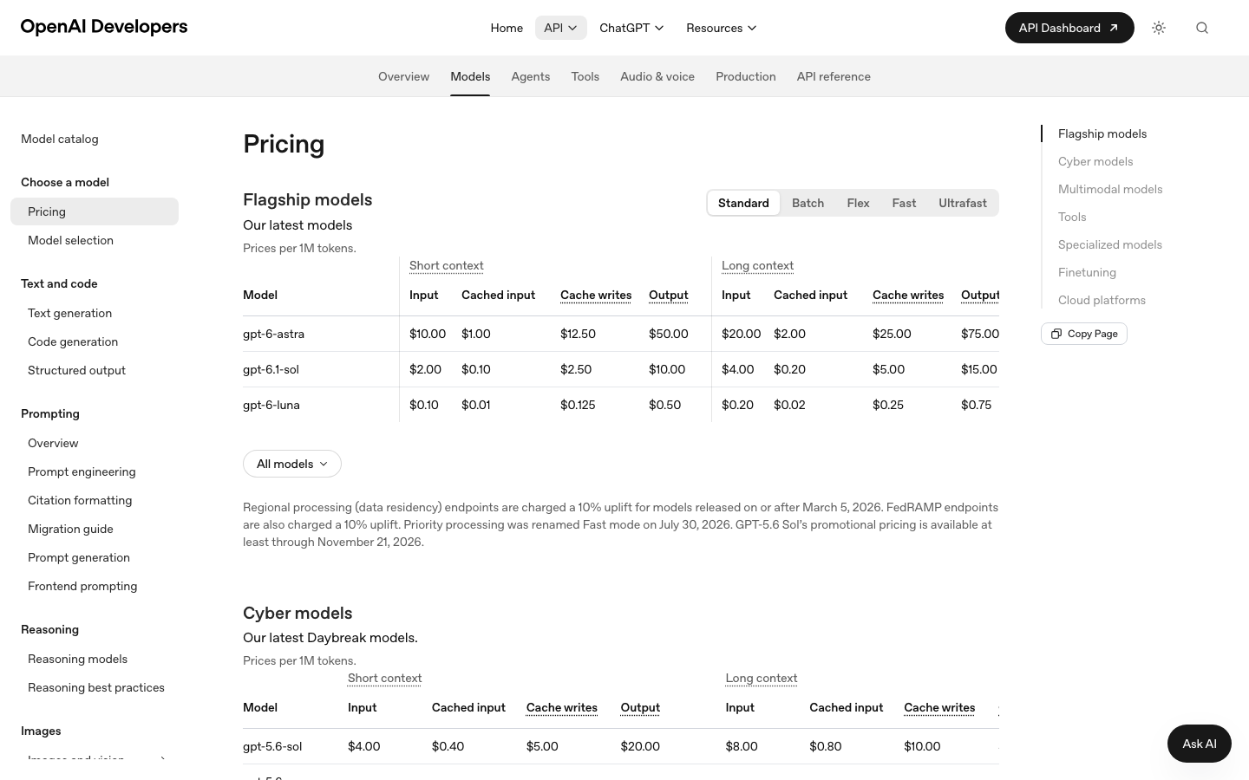
Task: Open the All models dropdown
Action: pos(292,464)
